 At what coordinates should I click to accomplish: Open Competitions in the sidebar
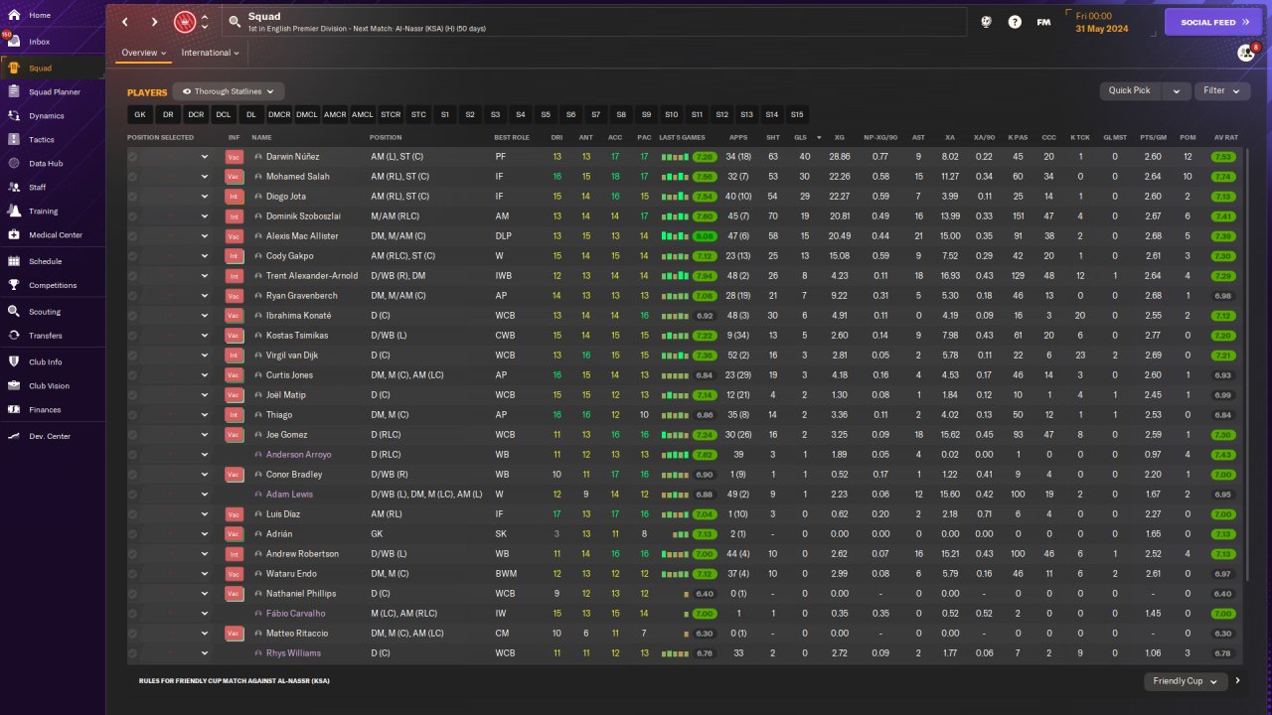pyautogui.click(x=52, y=285)
